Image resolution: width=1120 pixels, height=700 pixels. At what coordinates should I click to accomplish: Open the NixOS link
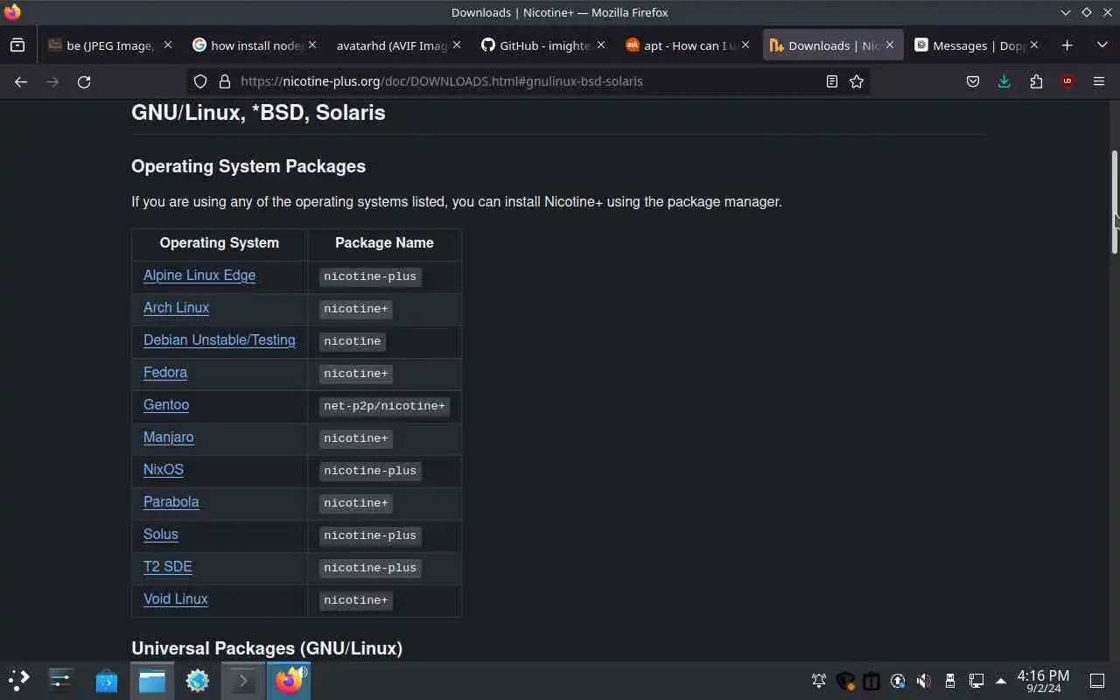[x=164, y=470]
